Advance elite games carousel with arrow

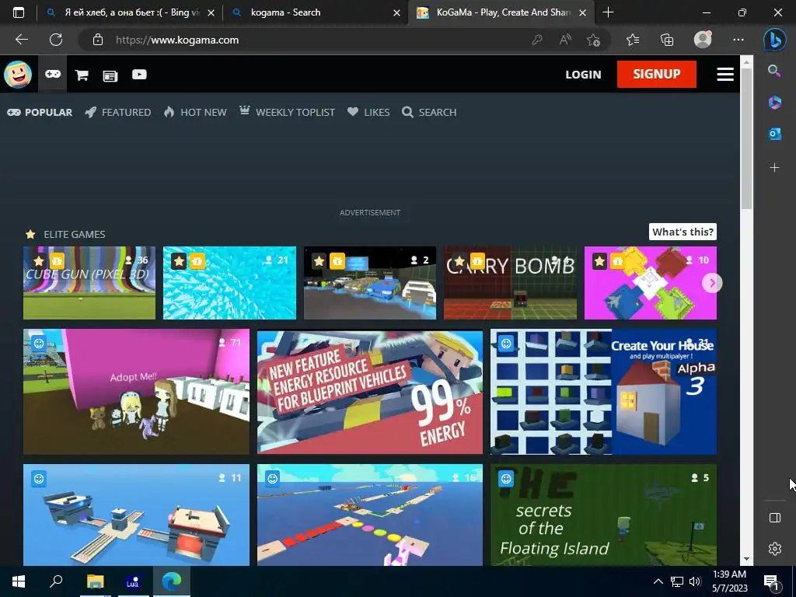[x=712, y=283]
